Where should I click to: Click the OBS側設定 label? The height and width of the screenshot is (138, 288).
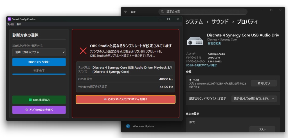click(85, 79)
